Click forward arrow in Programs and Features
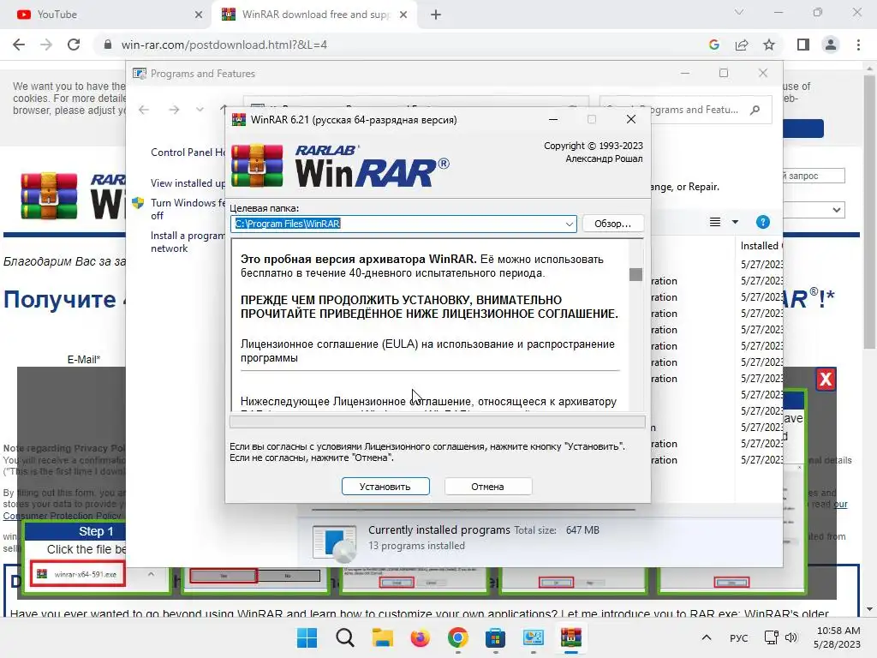Screen dimensions: 877x658 174,110
